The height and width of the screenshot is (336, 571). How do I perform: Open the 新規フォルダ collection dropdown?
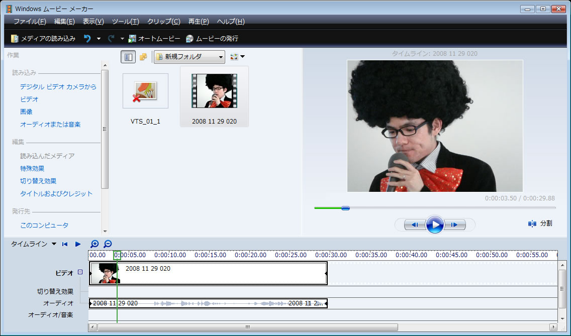189,57
